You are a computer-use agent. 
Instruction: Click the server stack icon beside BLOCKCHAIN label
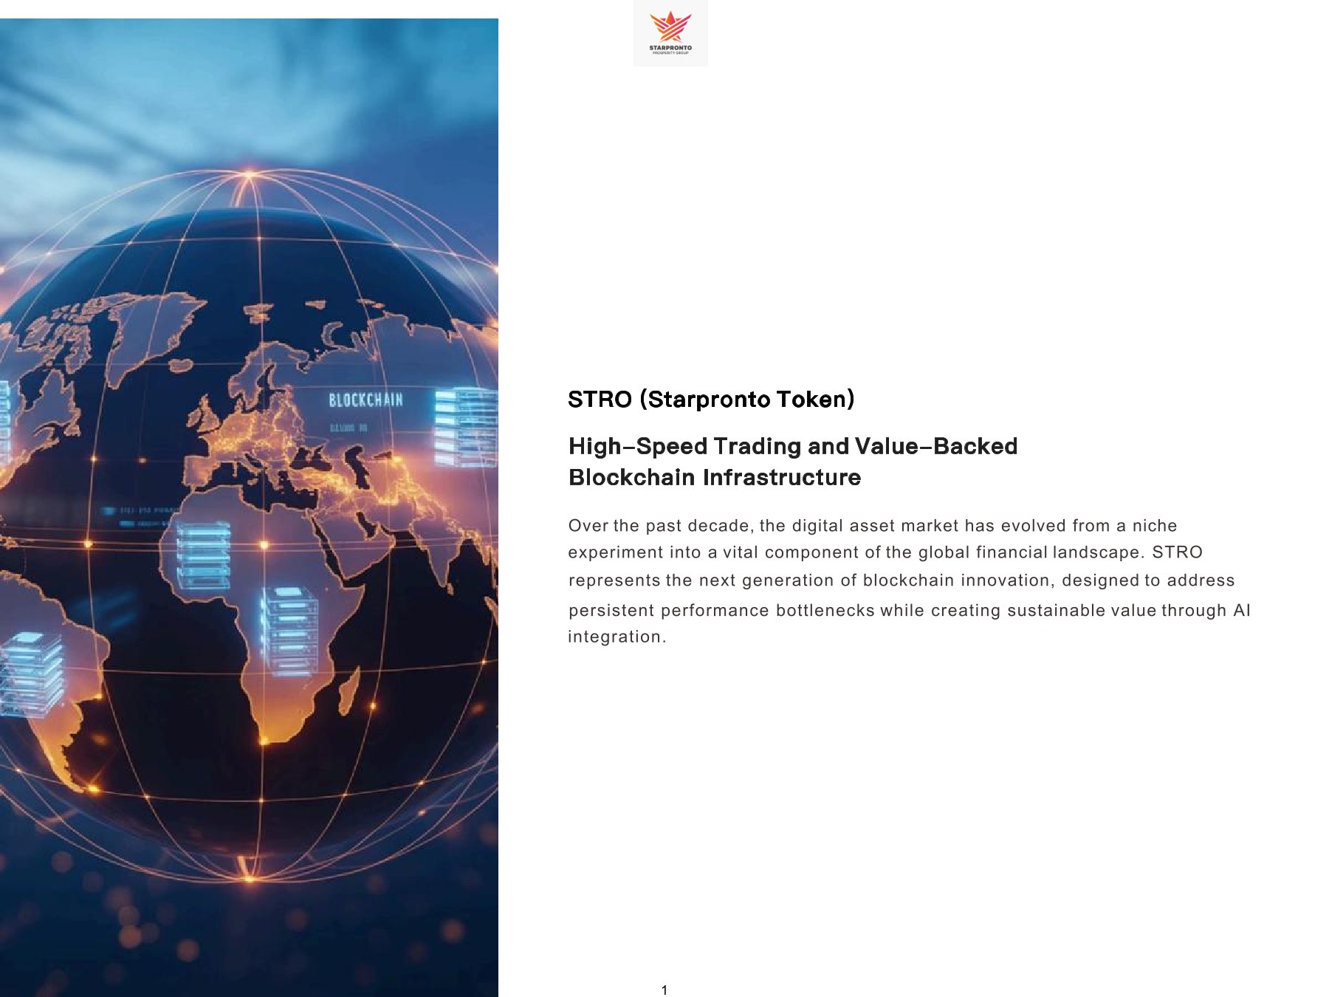465,427
